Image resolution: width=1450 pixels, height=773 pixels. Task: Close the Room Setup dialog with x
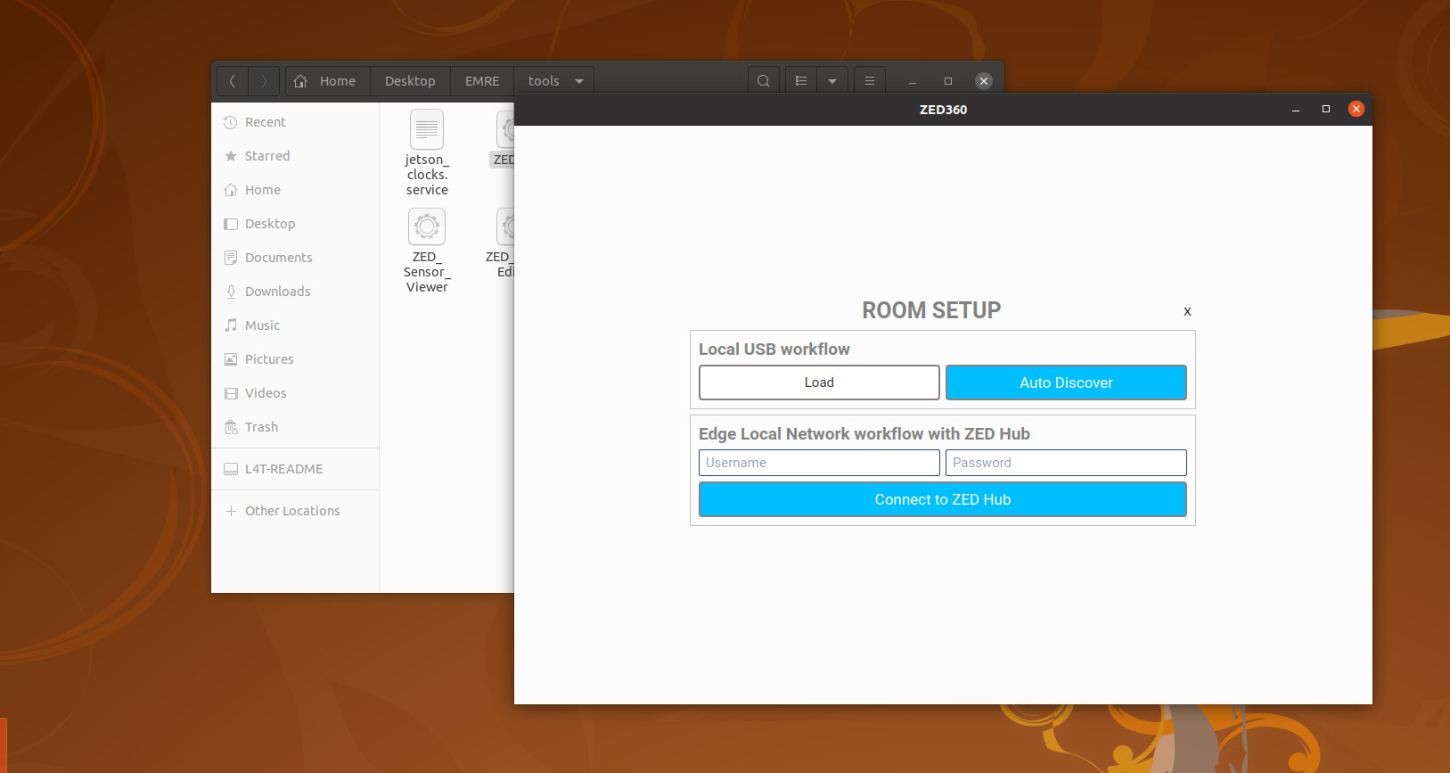coord(1187,311)
